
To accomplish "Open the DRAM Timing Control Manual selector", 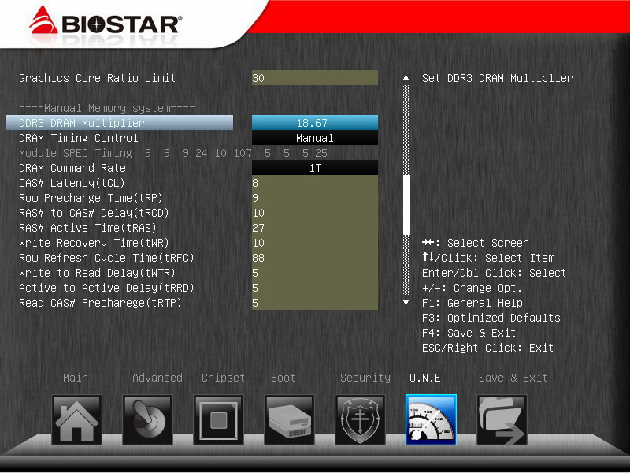I will pos(314,138).
